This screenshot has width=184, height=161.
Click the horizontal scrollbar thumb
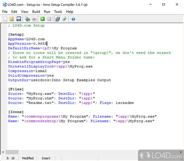12,152
